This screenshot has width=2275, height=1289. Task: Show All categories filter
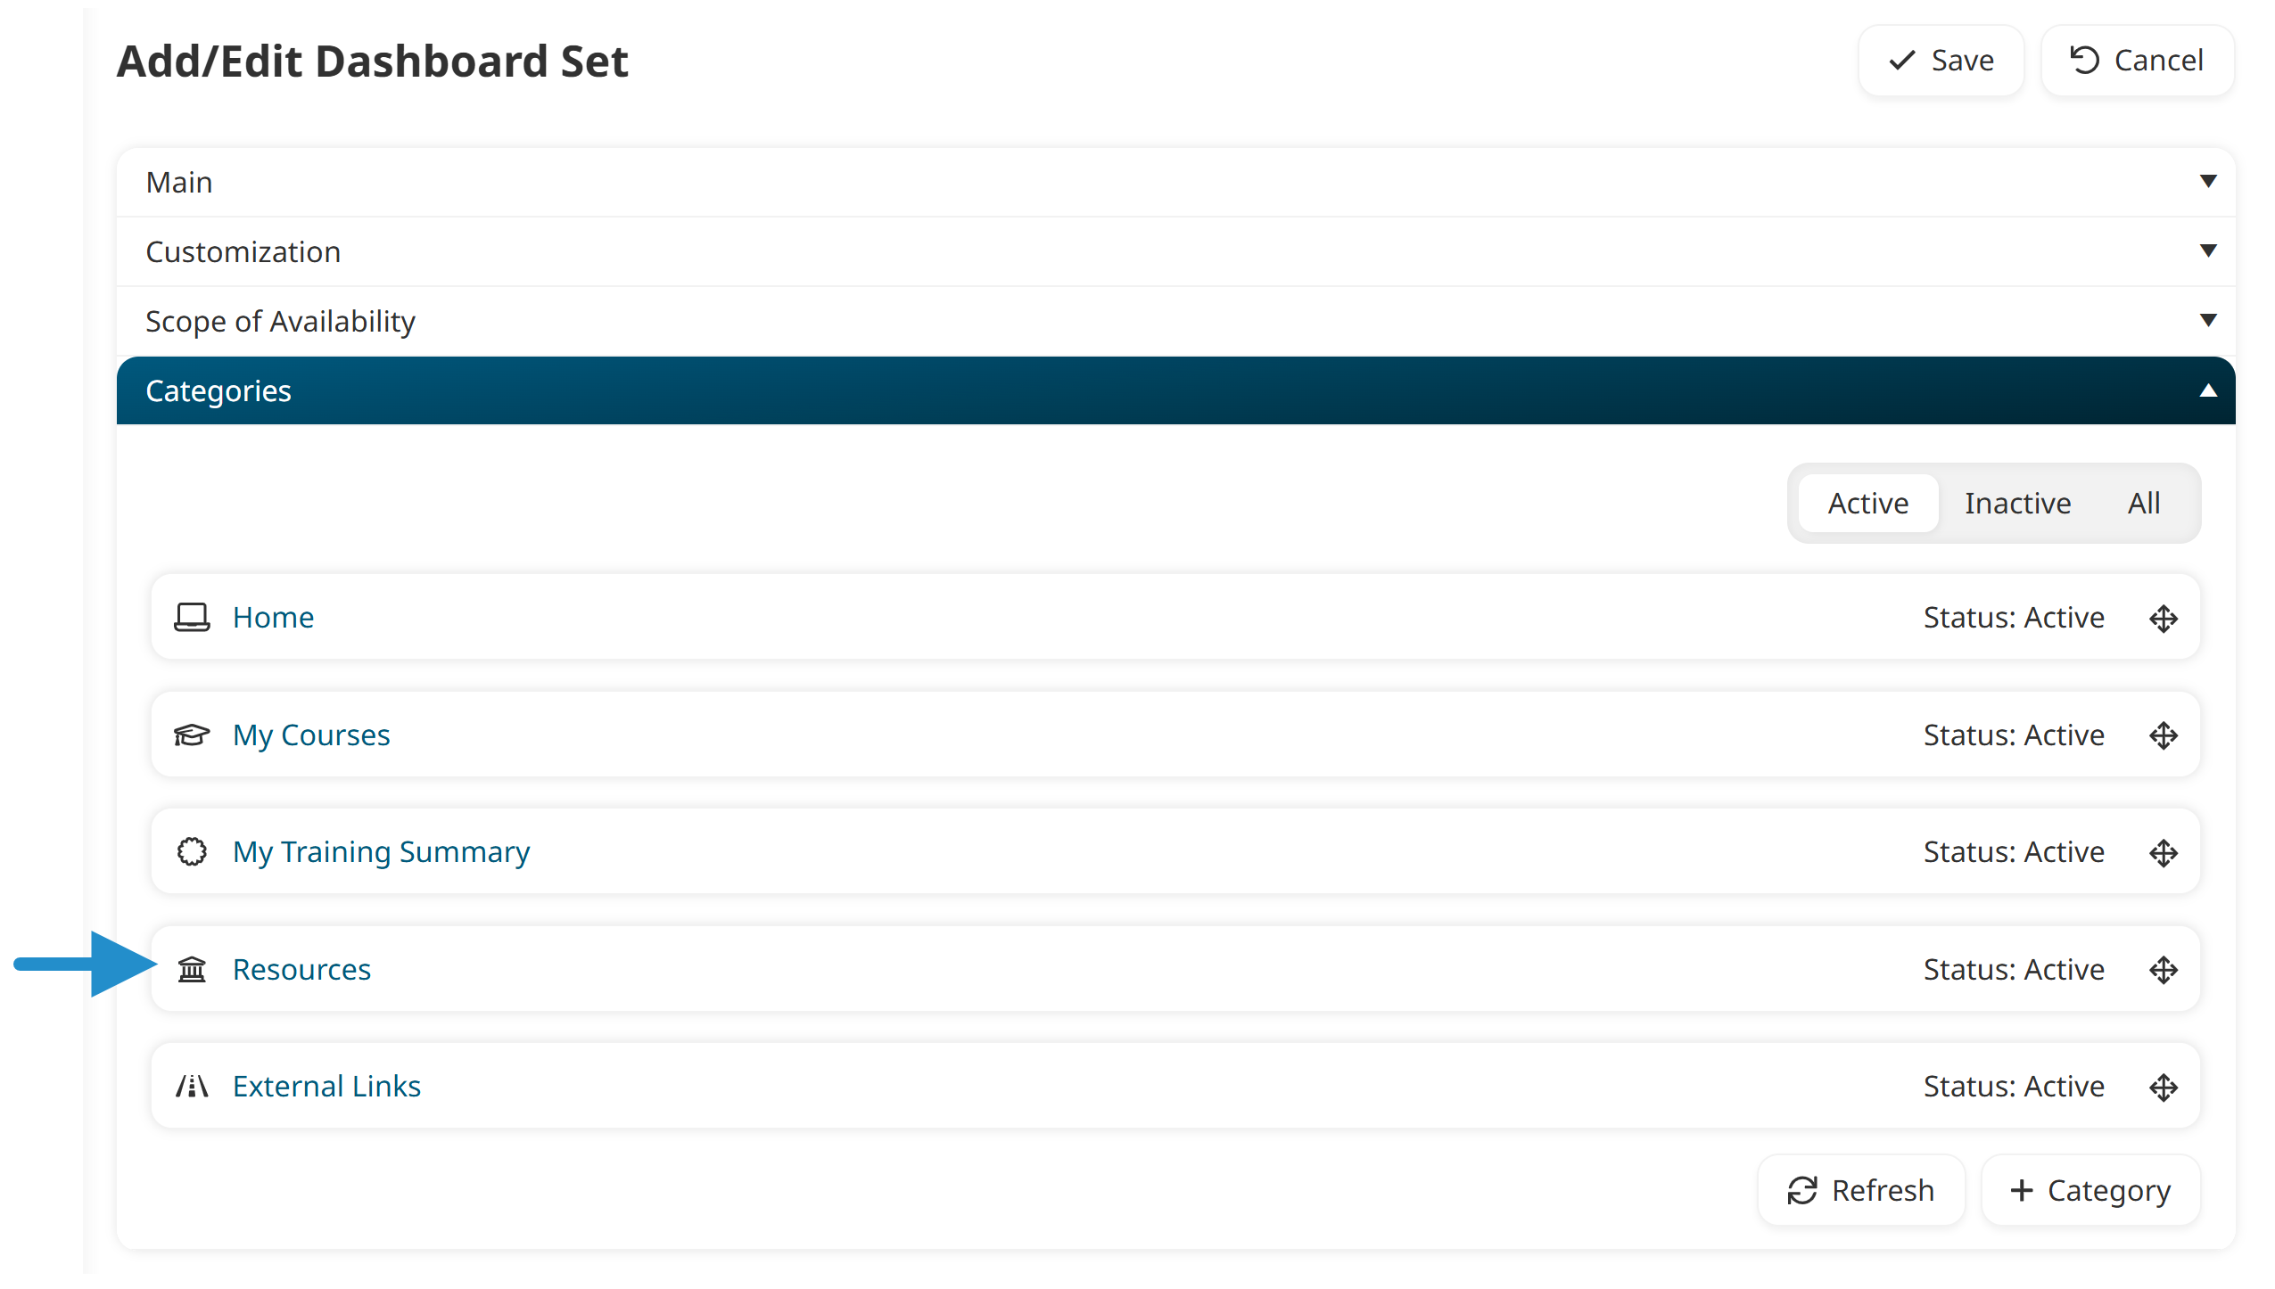[2144, 503]
